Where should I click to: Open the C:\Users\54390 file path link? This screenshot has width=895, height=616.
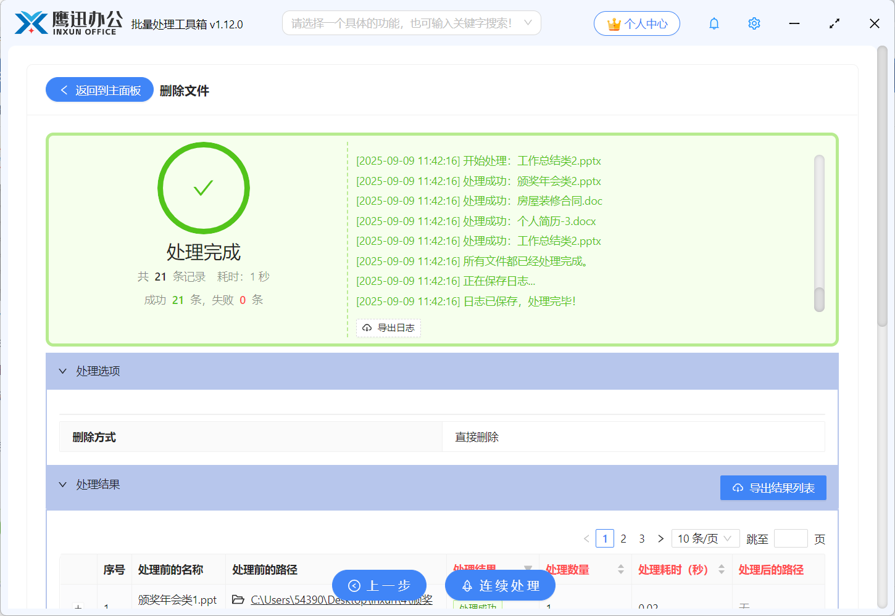tap(341, 599)
